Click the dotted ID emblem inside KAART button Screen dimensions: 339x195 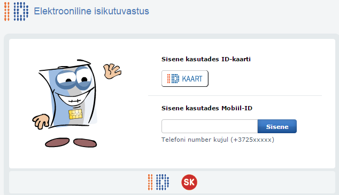tap(173, 79)
